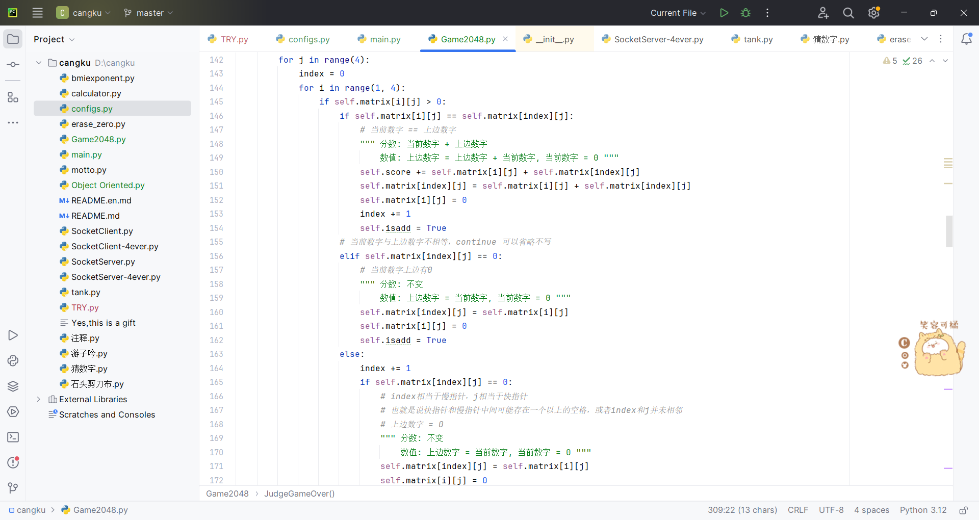Click the cat mascot widget

point(940,352)
